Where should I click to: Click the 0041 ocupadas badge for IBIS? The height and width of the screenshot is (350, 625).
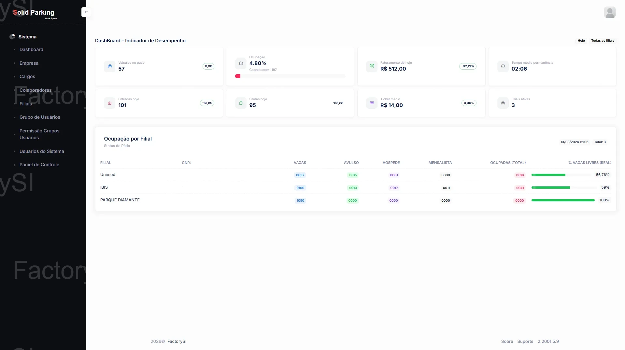520,188
